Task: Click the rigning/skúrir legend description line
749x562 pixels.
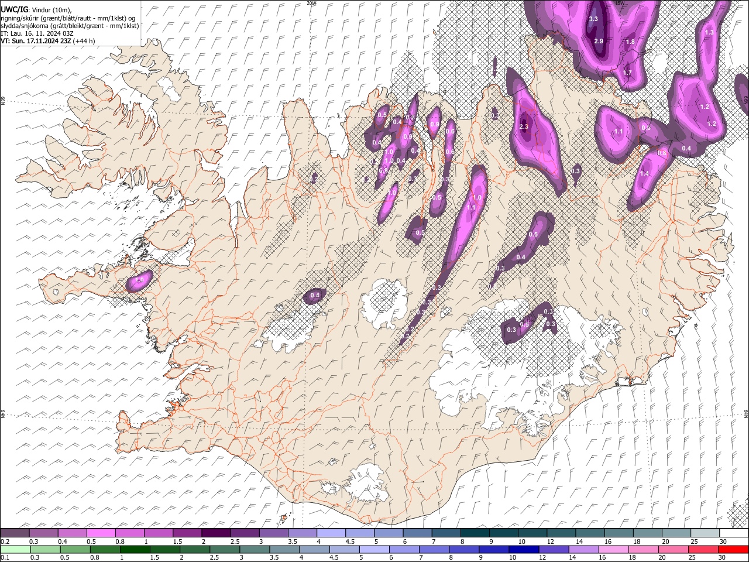Action: coord(68,18)
